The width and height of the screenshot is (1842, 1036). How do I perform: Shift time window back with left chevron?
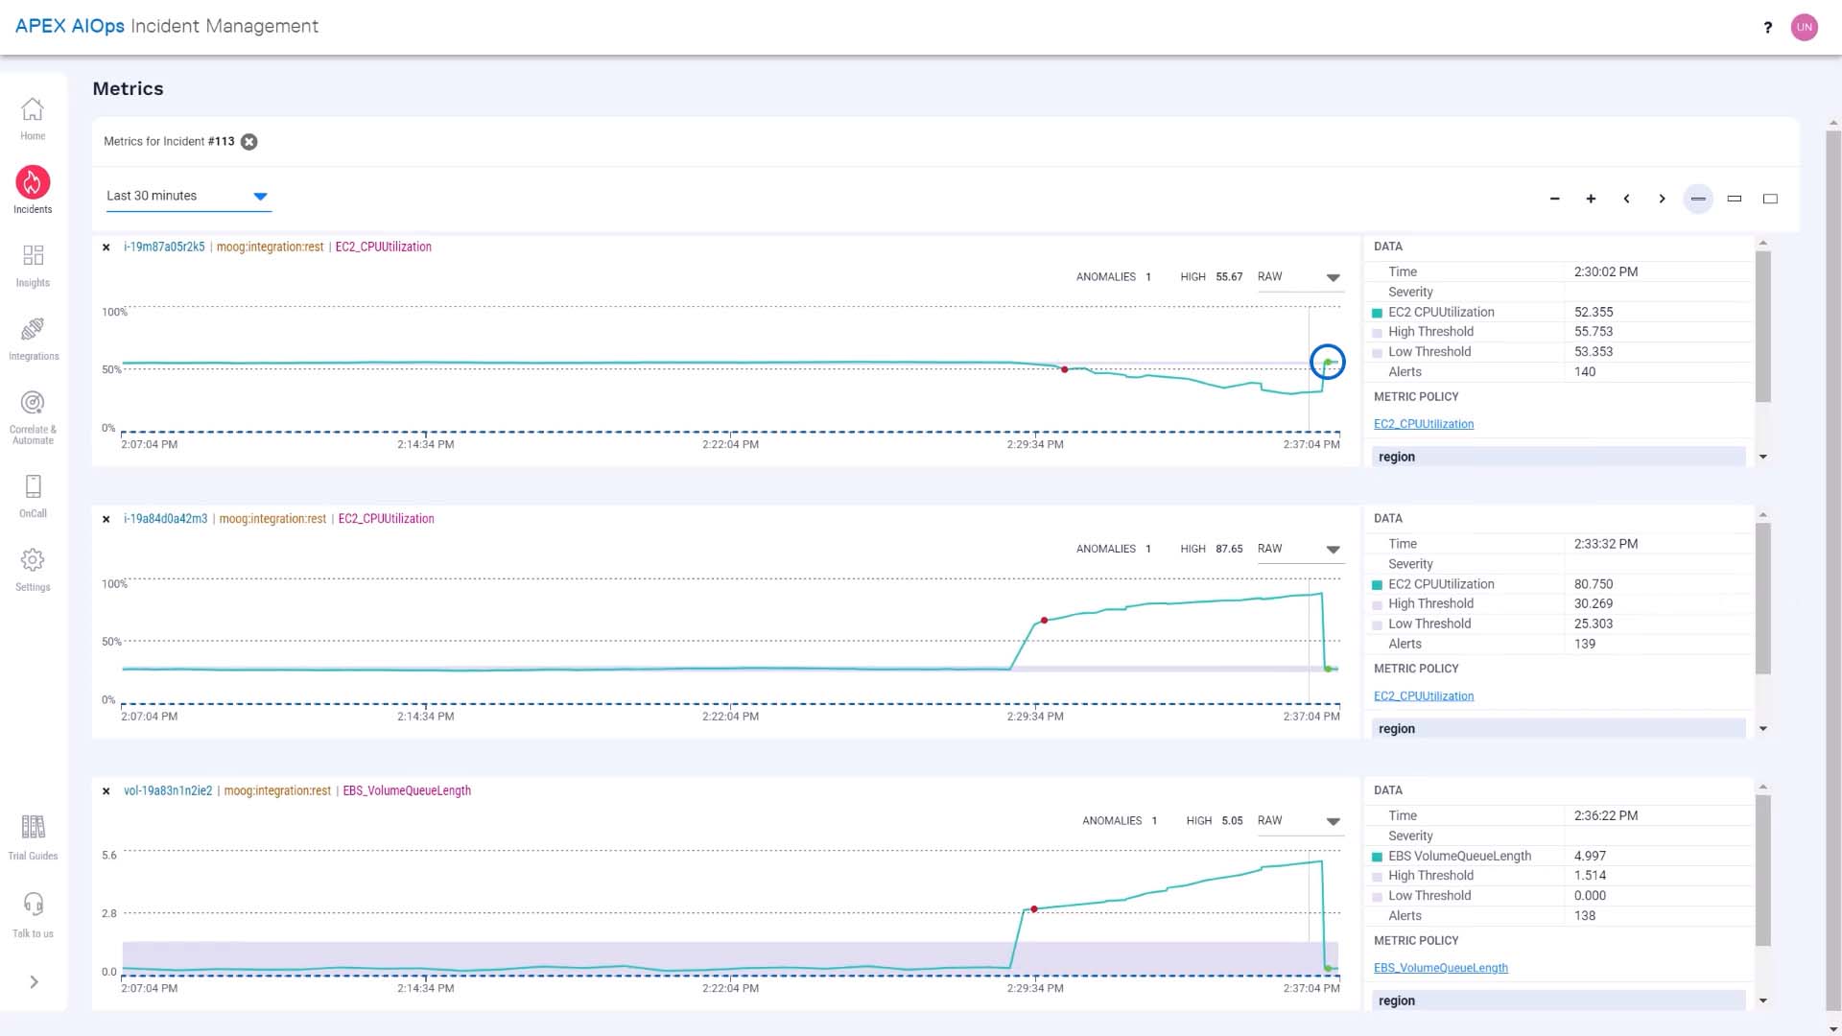pos(1626,199)
